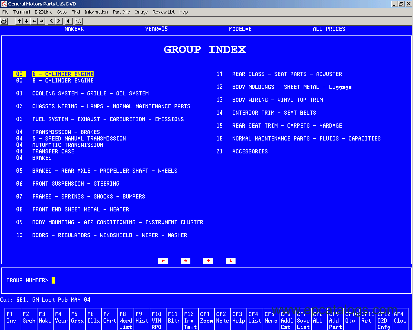Click the printer icon in the toolbar
This screenshot has height=330, width=413.
4,21
